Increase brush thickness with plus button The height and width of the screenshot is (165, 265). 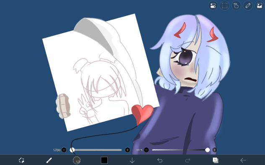coord(127,150)
